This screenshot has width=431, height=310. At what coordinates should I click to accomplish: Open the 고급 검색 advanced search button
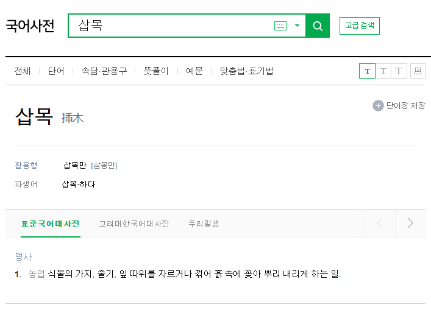pyautogui.click(x=360, y=26)
